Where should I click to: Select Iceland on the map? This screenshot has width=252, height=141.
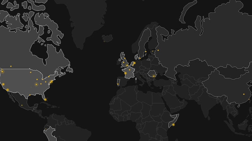click(x=107, y=38)
